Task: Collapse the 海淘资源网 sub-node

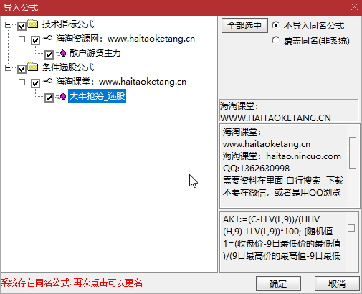Action: click(x=22, y=39)
